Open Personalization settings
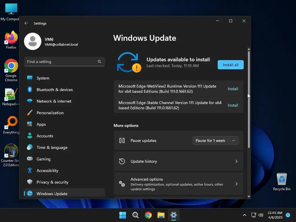The image size is (296, 222). pyautogui.click(x=64, y=113)
